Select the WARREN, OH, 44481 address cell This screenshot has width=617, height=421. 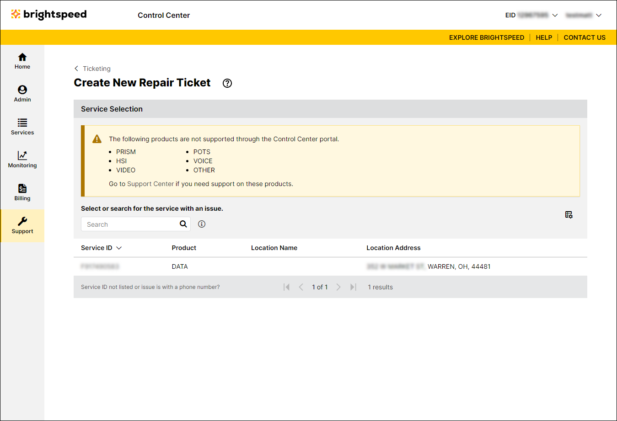tap(459, 266)
